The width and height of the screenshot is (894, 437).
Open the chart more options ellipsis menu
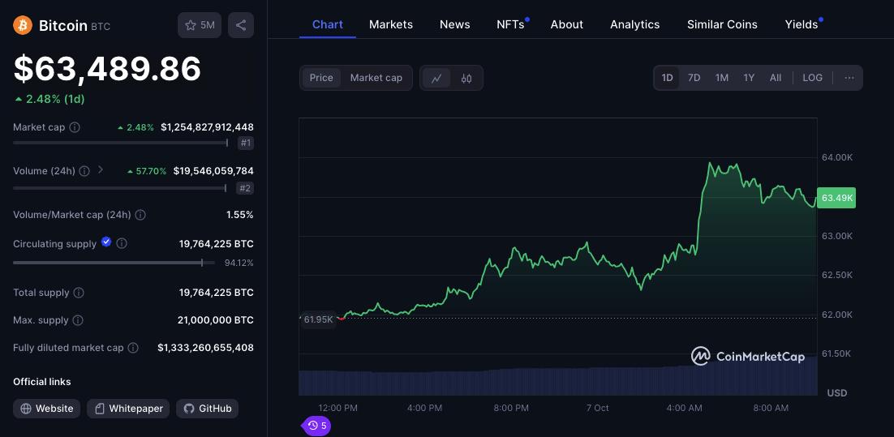pyautogui.click(x=849, y=78)
